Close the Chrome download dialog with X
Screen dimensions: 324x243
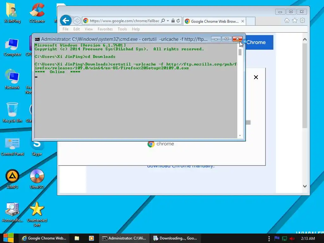256,77
